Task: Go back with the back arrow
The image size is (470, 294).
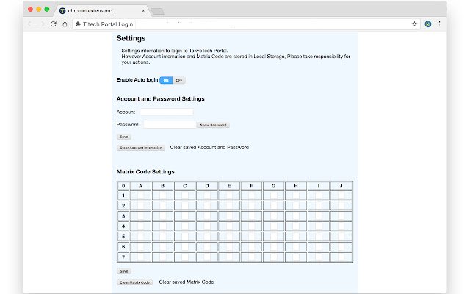Action: pyautogui.click(x=30, y=24)
